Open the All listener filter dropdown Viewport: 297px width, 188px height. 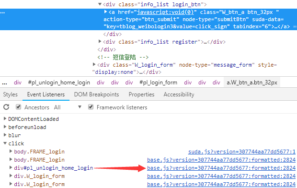pyautogui.click(x=68, y=107)
